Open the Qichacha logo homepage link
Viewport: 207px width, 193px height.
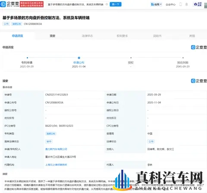(x=9, y=4)
